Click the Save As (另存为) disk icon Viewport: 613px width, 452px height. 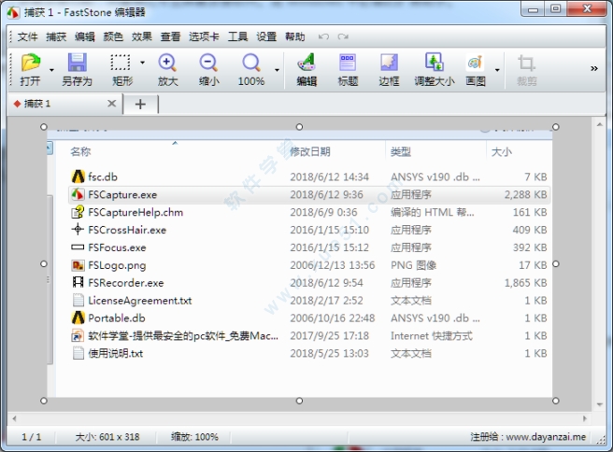(77, 64)
